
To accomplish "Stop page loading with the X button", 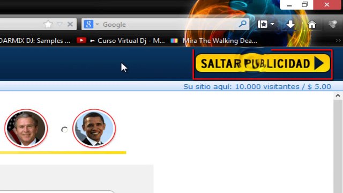I will [70, 24].
